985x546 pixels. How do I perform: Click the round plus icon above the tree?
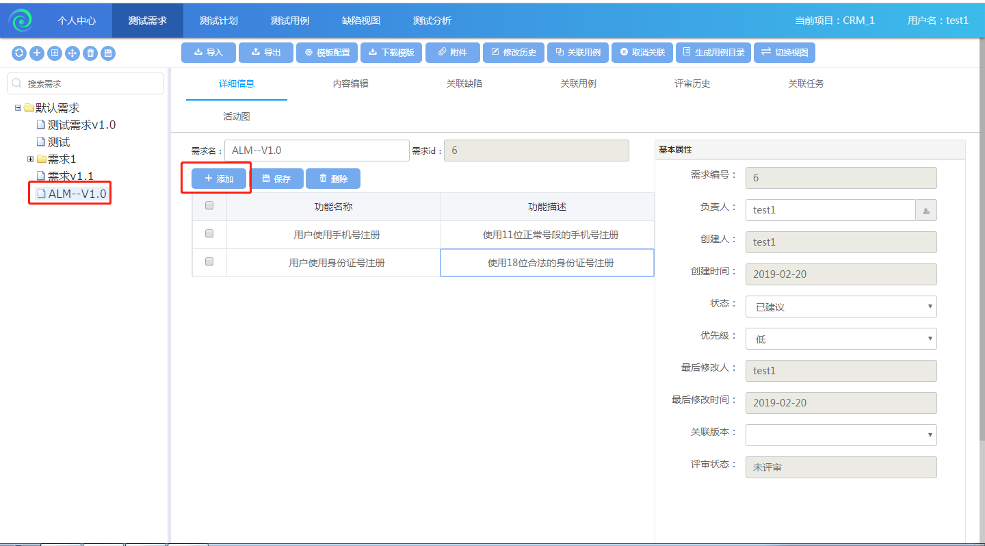(x=36, y=53)
